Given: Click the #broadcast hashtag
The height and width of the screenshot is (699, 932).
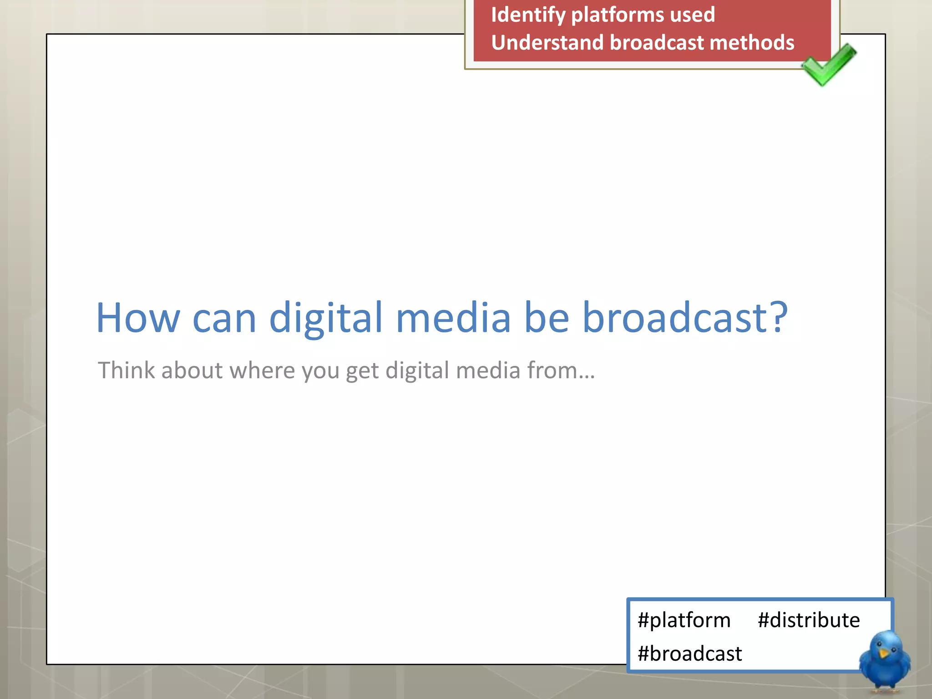Looking at the screenshot, I should point(689,653).
